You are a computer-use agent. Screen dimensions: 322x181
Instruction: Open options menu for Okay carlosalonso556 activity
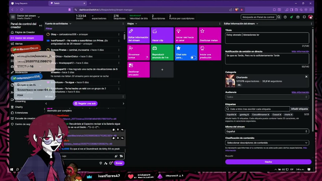point(119,34)
